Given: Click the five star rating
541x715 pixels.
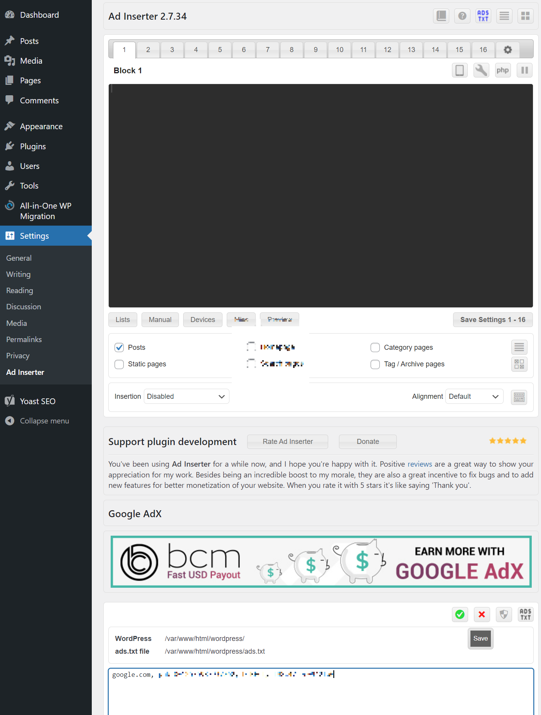Looking at the screenshot, I should coord(507,441).
